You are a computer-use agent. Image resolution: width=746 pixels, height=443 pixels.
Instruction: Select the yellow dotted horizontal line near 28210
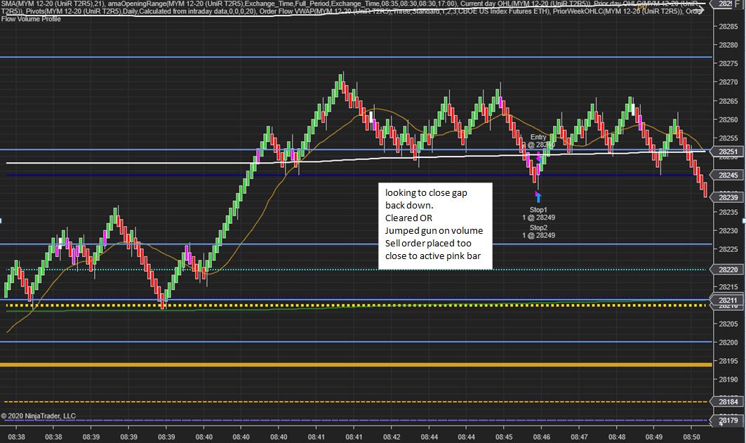click(356, 305)
